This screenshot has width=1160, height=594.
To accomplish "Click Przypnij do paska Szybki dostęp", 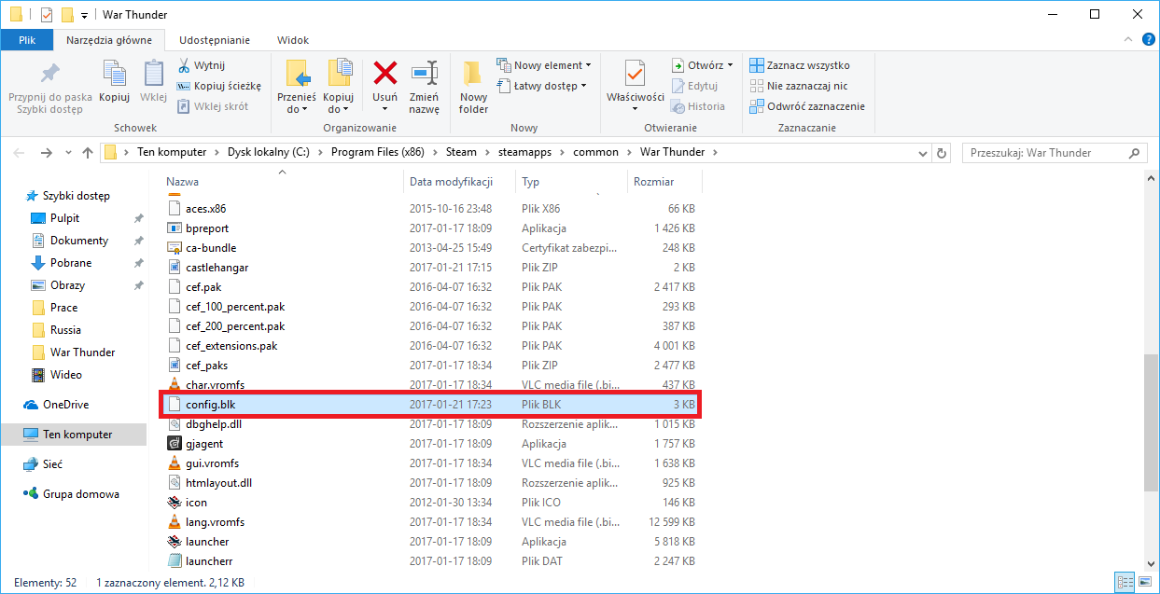I will (x=50, y=90).
